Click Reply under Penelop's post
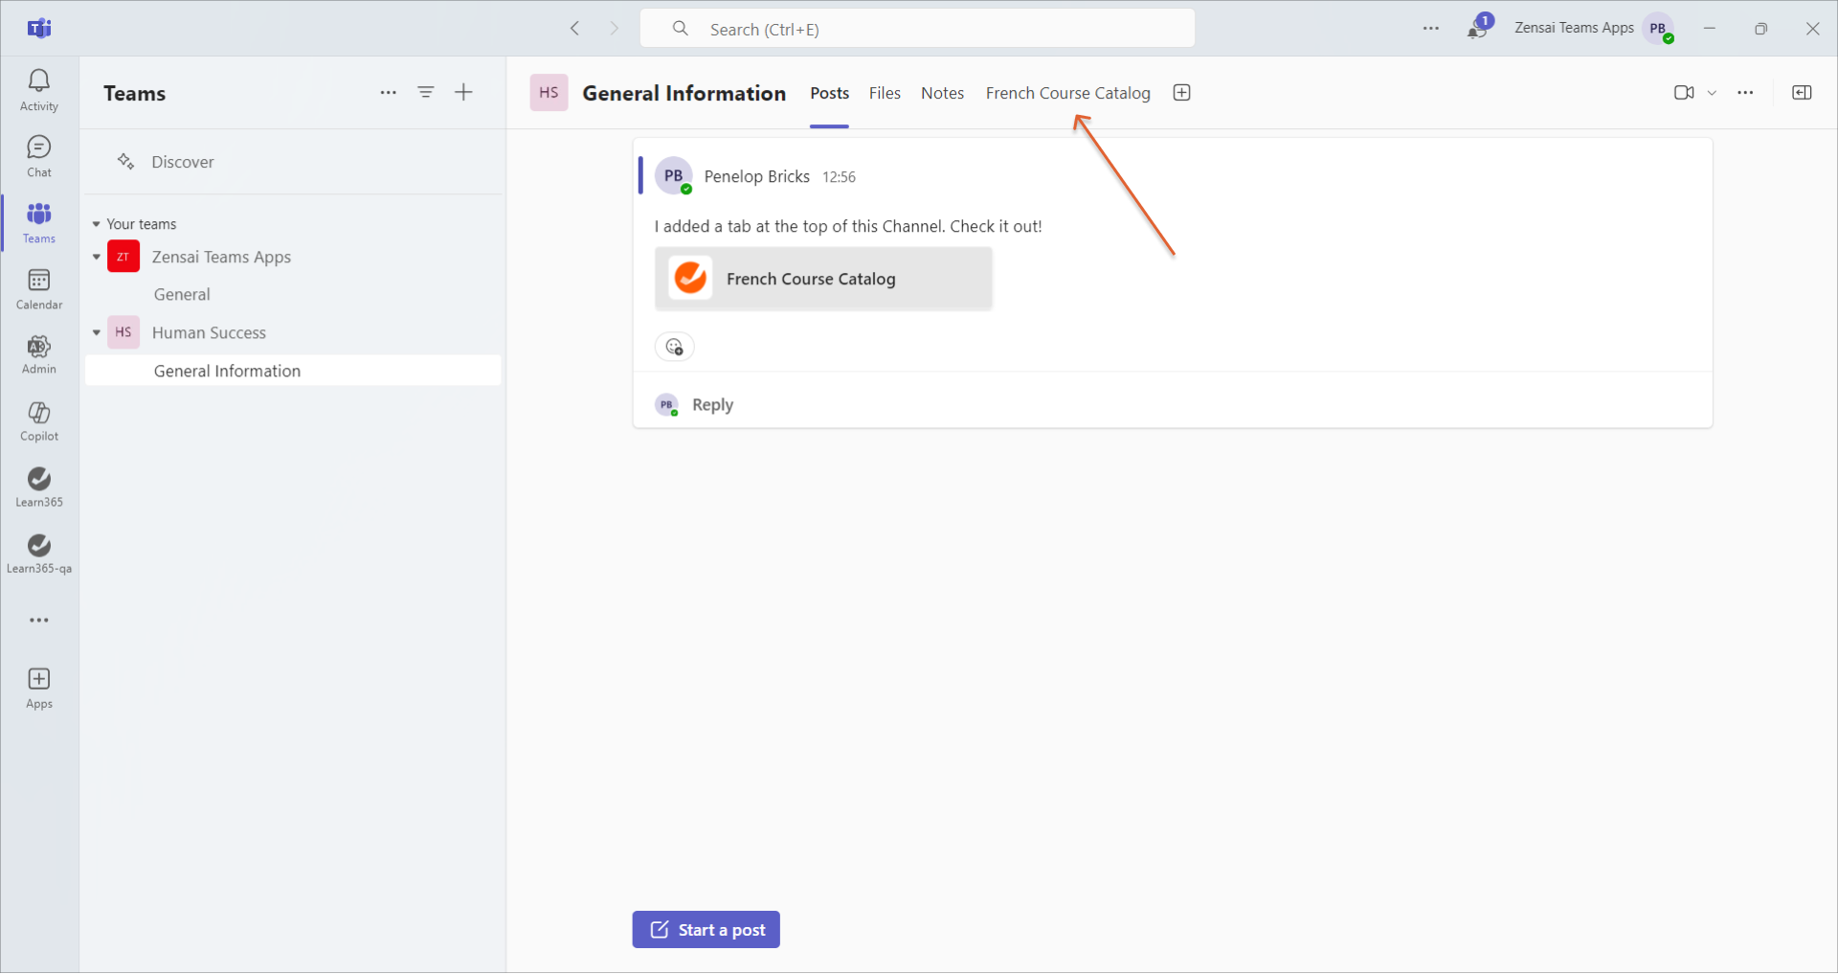 (712, 405)
